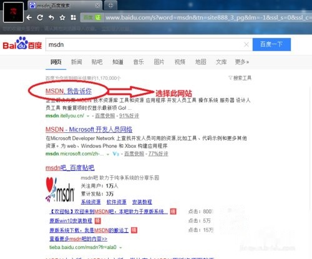Image resolution: width=312 pixels, height=259 pixels.
Task: Reload the page with refresh icon
Action: click(40, 17)
